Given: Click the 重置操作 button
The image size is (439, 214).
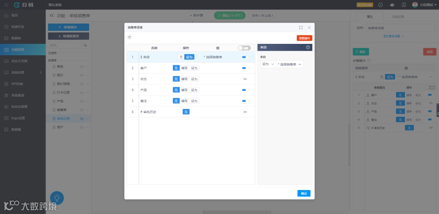Looking at the screenshot, I should click(x=304, y=38).
